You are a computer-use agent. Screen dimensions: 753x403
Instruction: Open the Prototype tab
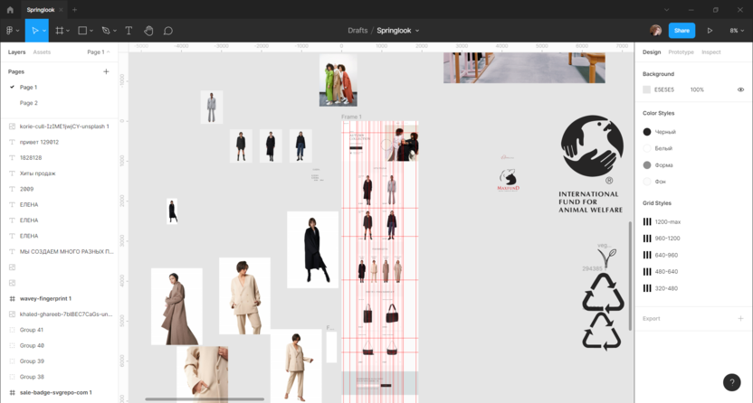[681, 52]
